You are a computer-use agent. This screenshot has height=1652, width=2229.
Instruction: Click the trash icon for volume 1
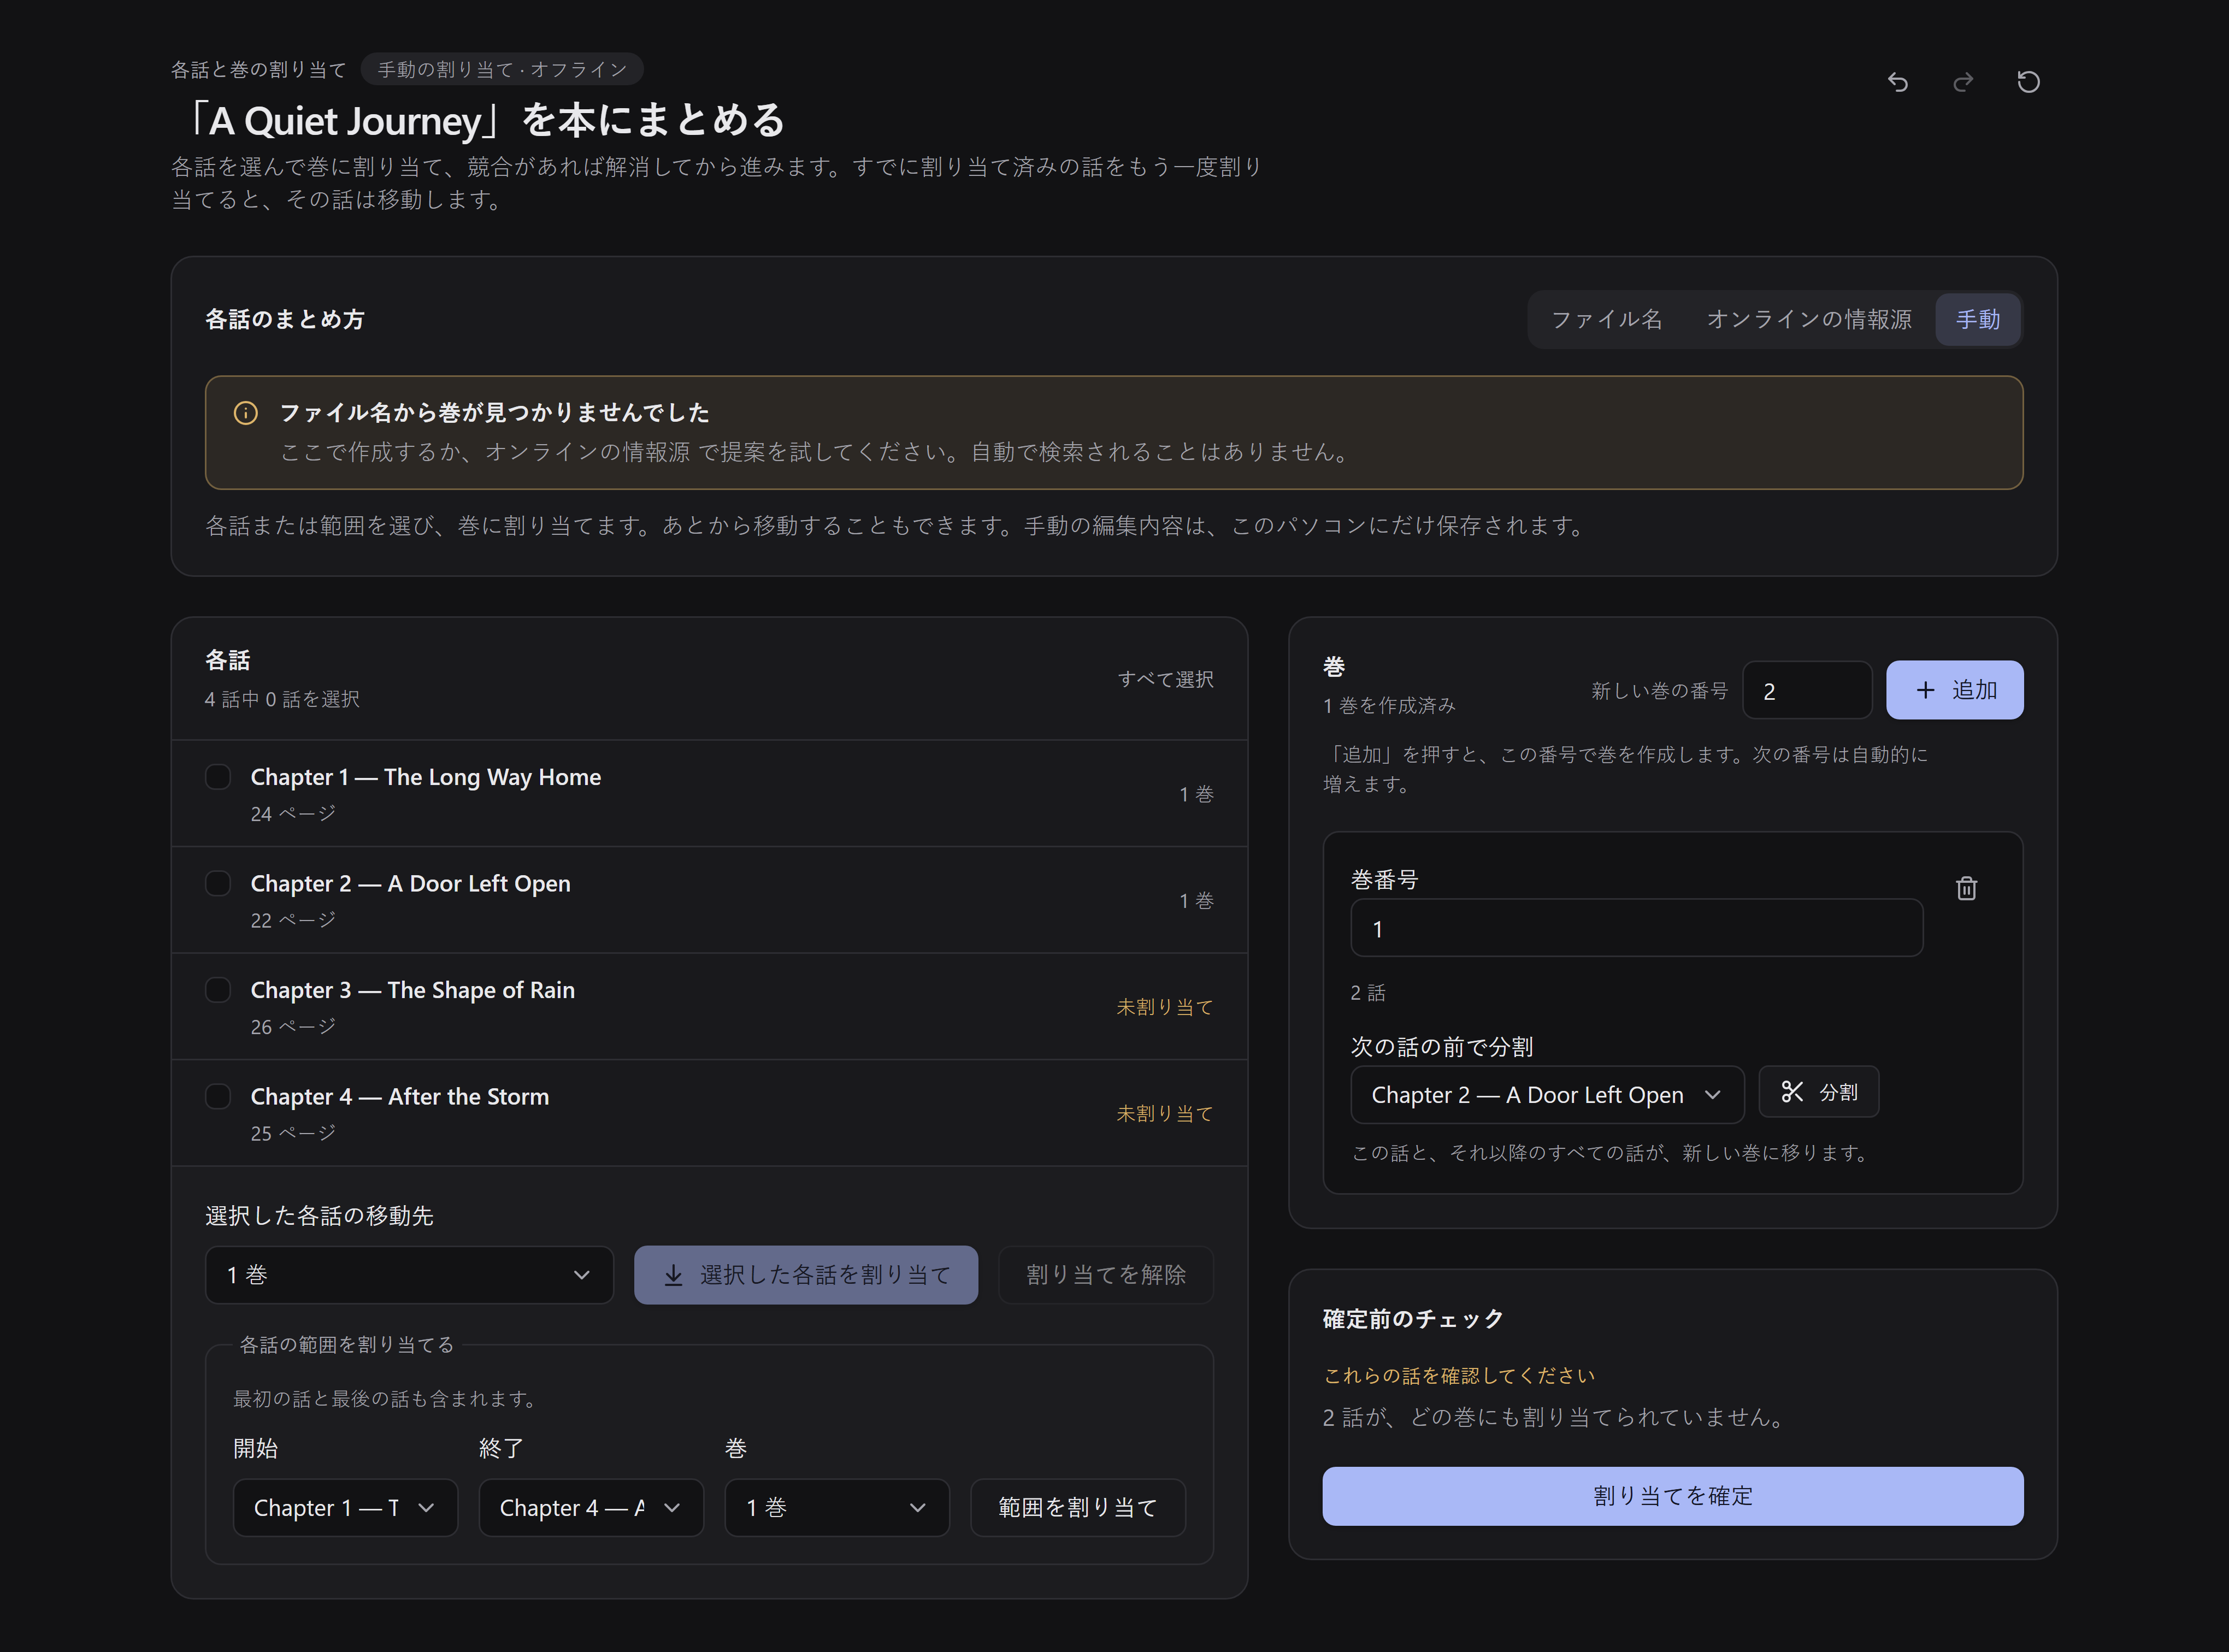click(1966, 888)
